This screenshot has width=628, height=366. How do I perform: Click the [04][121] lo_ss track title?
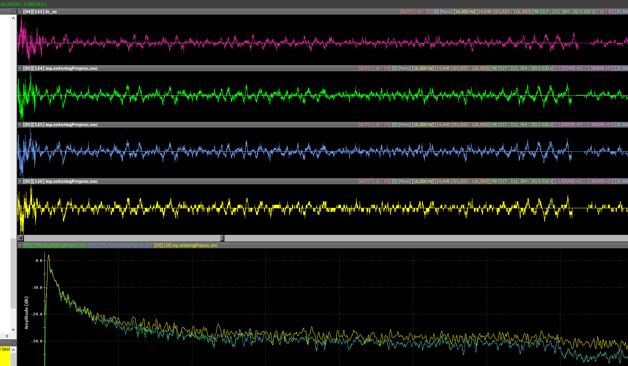(40, 12)
